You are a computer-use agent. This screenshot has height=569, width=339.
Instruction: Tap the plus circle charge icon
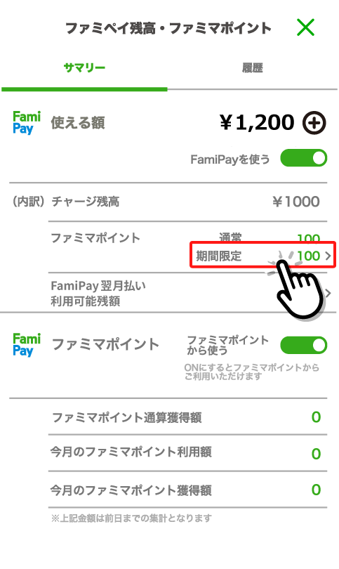pyautogui.click(x=314, y=123)
